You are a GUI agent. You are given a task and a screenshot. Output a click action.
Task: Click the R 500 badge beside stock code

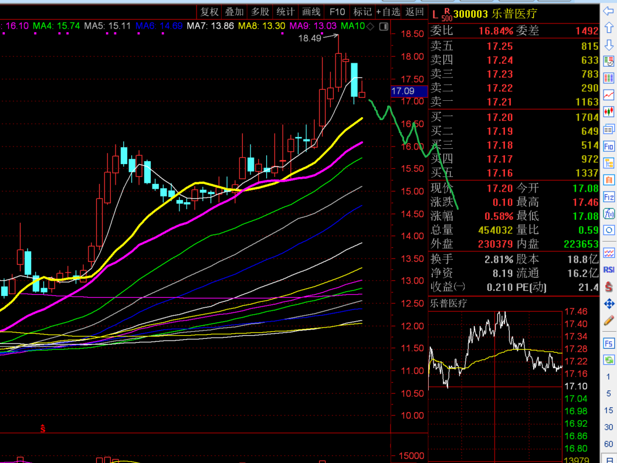pos(446,15)
